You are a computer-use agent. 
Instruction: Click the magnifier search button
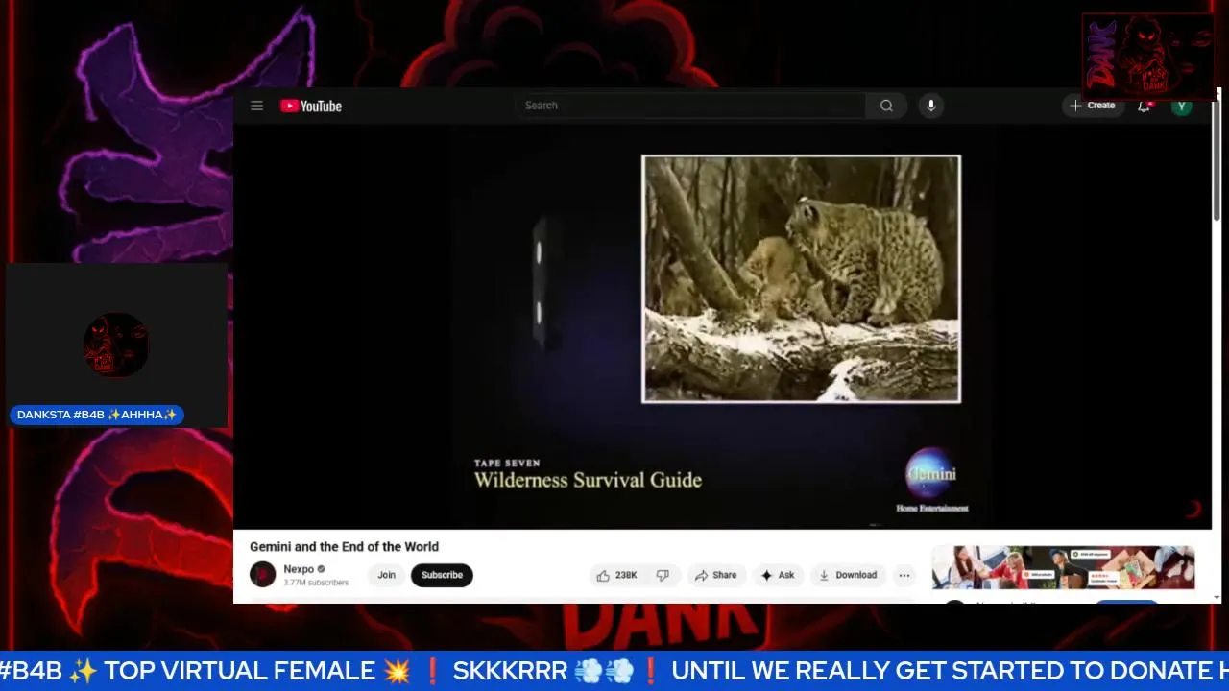(x=886, y=106)
